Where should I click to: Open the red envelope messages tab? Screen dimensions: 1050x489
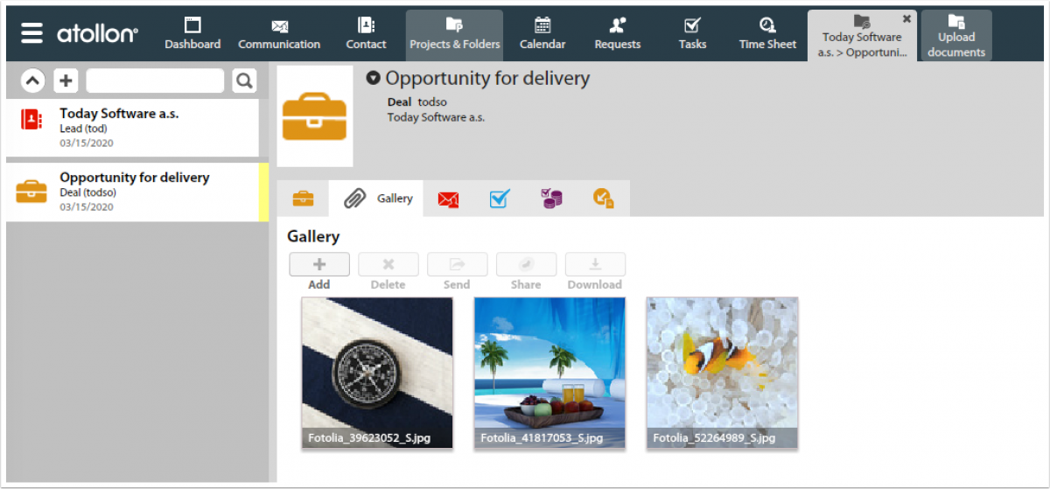[x=449, y=199]
